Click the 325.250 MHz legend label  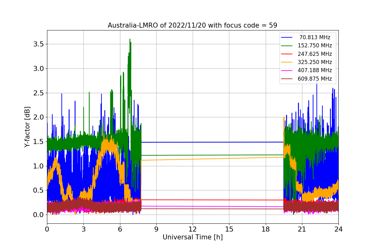(x=315, y=62)
